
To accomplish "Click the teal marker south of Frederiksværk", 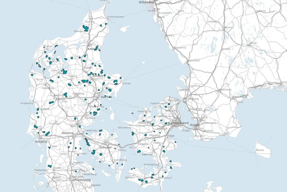I will [166, 107].
